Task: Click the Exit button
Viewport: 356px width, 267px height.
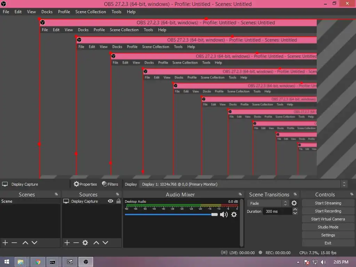Action: 328,243
